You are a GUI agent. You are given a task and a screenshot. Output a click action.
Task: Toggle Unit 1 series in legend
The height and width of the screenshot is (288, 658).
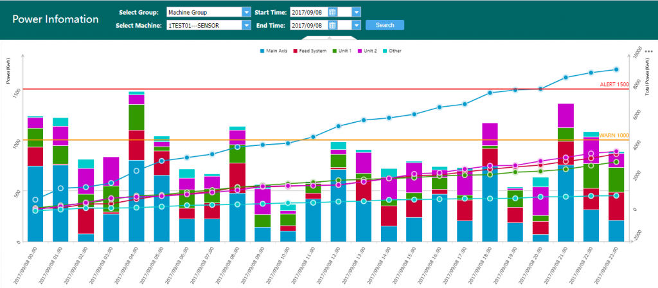click(x=342, y=51)
